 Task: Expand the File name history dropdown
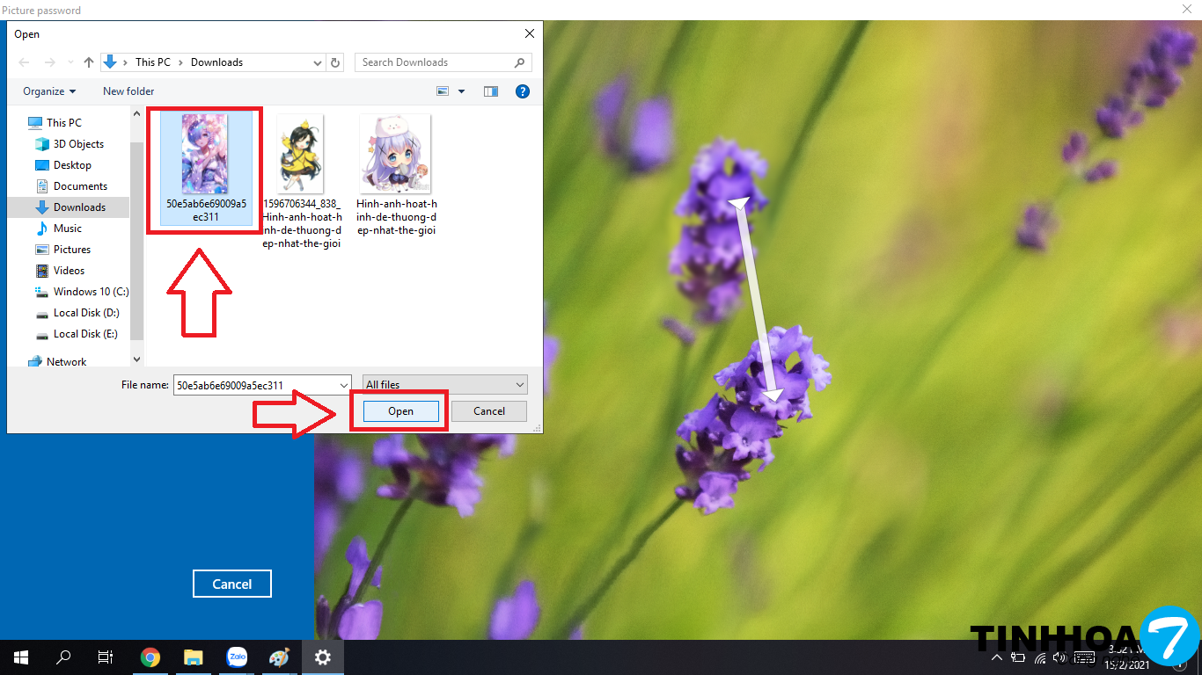[343, 385]
